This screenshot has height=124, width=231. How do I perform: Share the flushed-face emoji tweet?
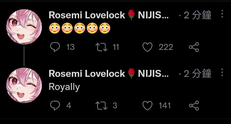194,47
